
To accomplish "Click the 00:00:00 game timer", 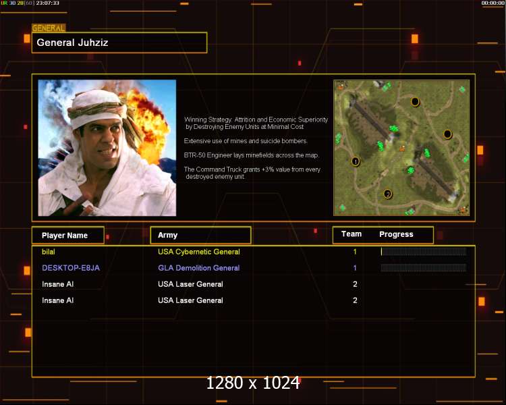I will click(493, 3).
